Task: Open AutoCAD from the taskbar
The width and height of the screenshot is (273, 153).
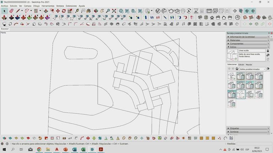Action: point(57,149)
